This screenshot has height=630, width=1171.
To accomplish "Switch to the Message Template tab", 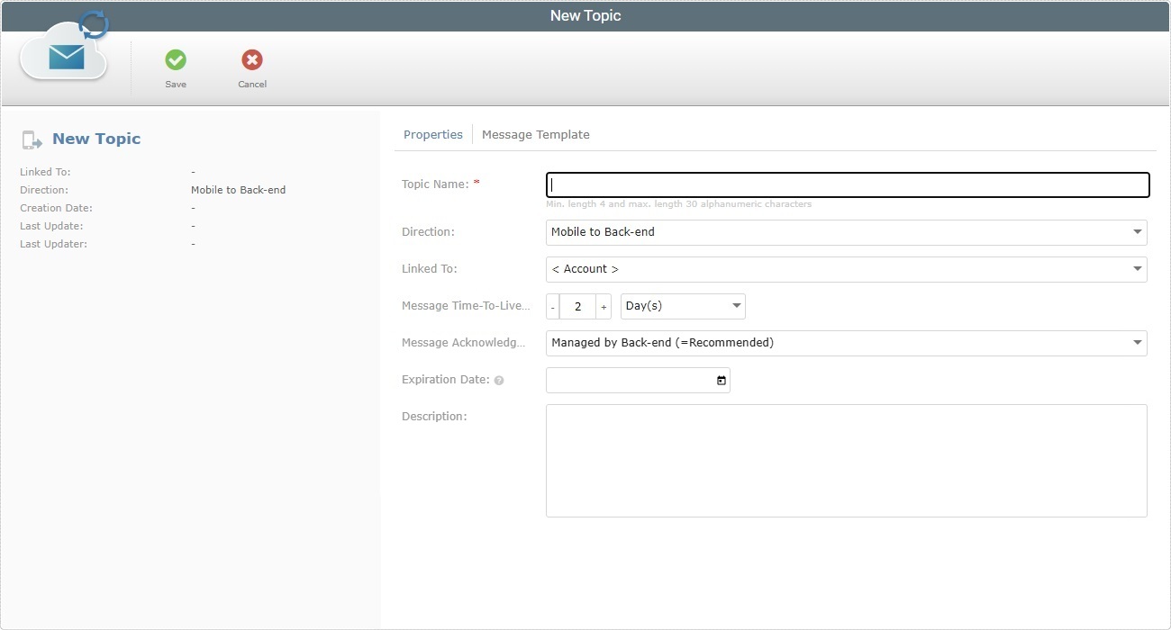I will (536, 134).
